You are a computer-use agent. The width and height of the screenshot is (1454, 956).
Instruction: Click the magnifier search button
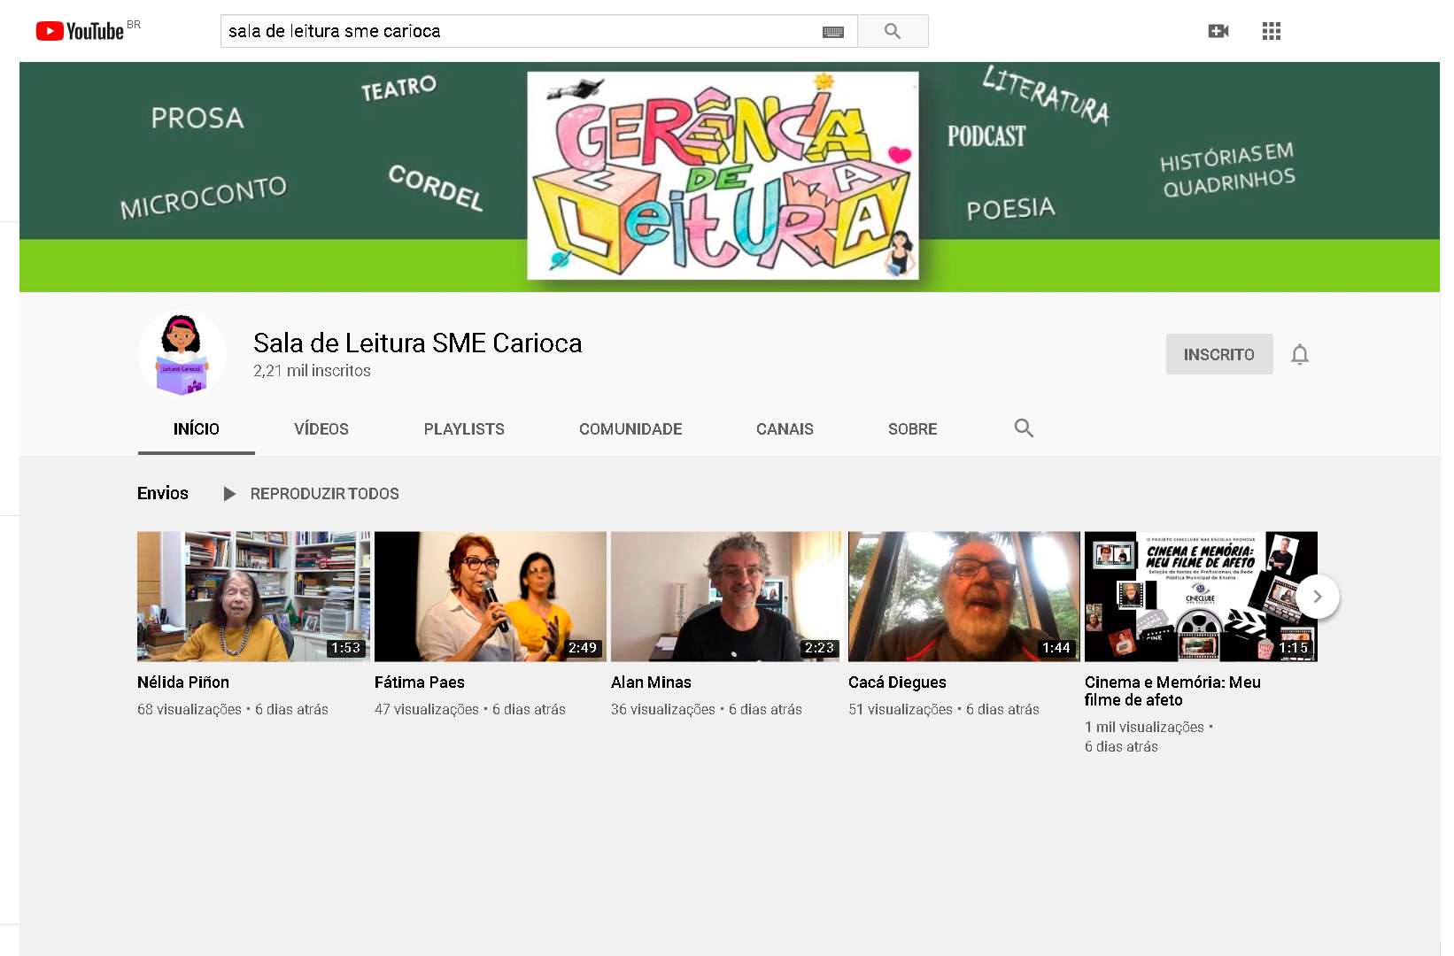893,31
